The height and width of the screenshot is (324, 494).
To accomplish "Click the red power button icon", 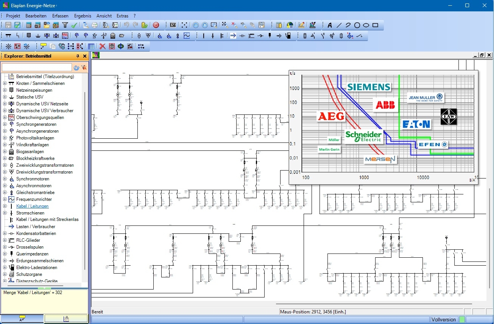I will (x=156, y=25).
